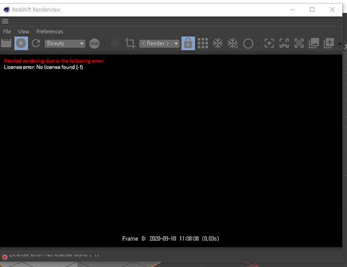
Task: Click the 'Aborted rendering due to the following error' text
Action: tap(54, 61)
